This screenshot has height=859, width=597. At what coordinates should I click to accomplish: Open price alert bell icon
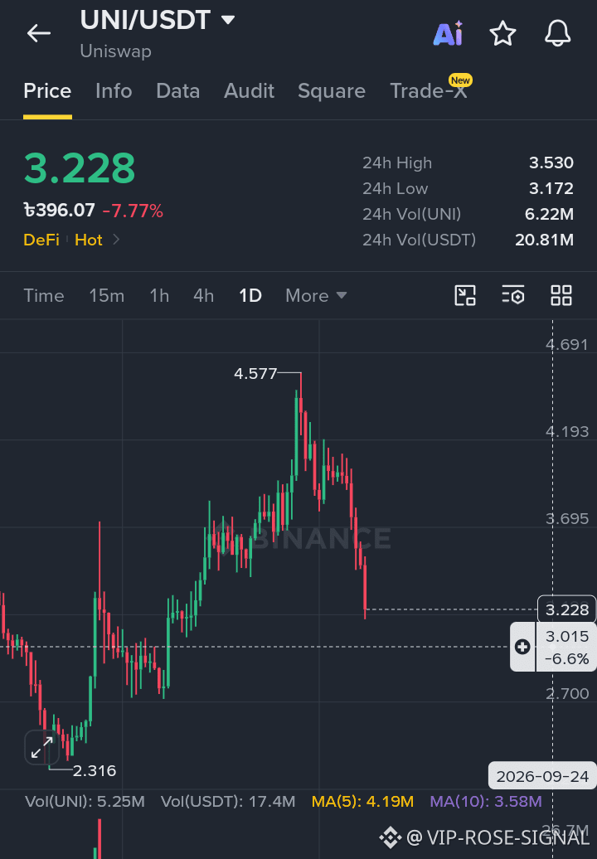coord(557,34)
